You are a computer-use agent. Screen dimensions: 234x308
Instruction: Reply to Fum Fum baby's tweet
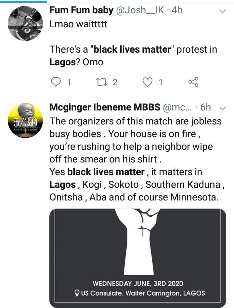tap(57, 82)
